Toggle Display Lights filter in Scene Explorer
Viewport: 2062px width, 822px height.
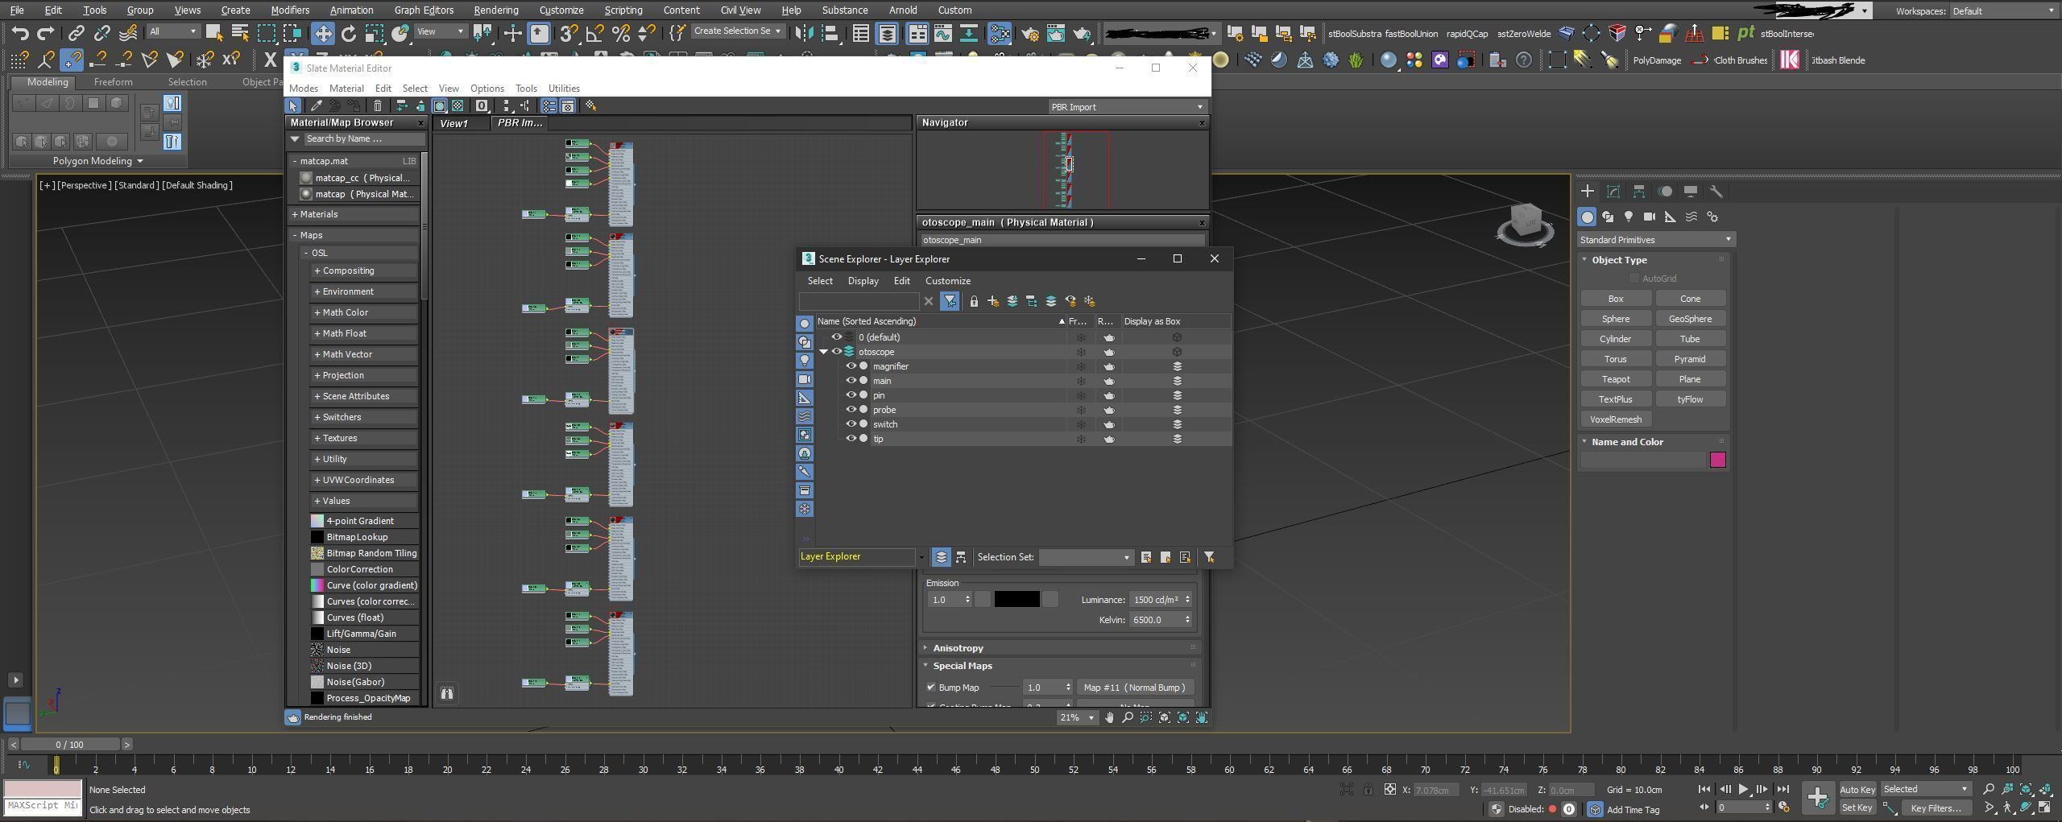[804, 361]
